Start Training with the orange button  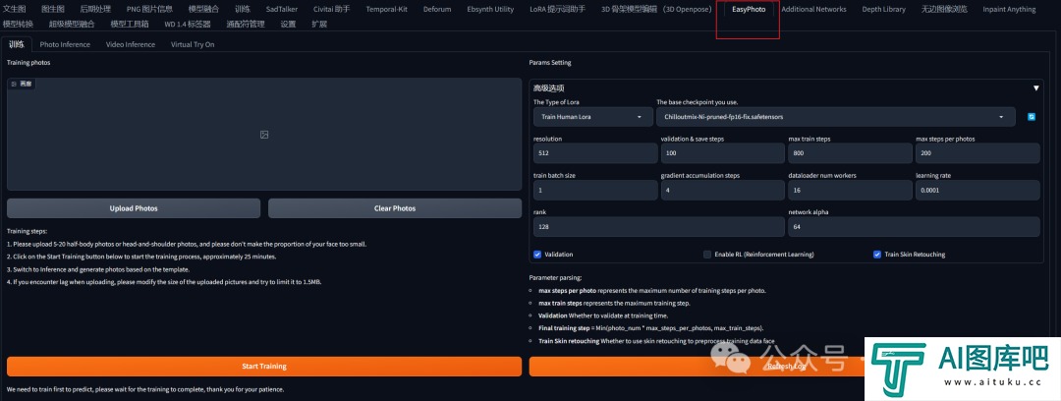pyautogui.click(x=264, y=366)
